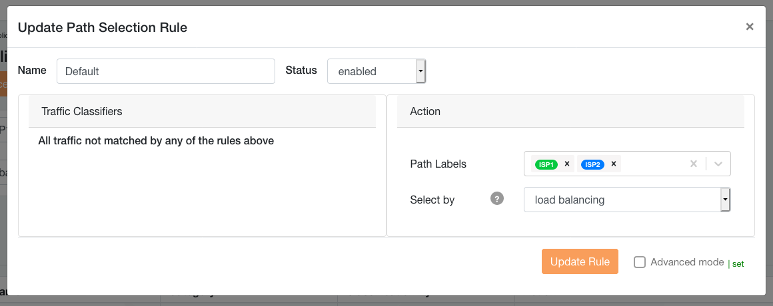
Task: Remove the ISP1 path label
Action: [566, 164]
